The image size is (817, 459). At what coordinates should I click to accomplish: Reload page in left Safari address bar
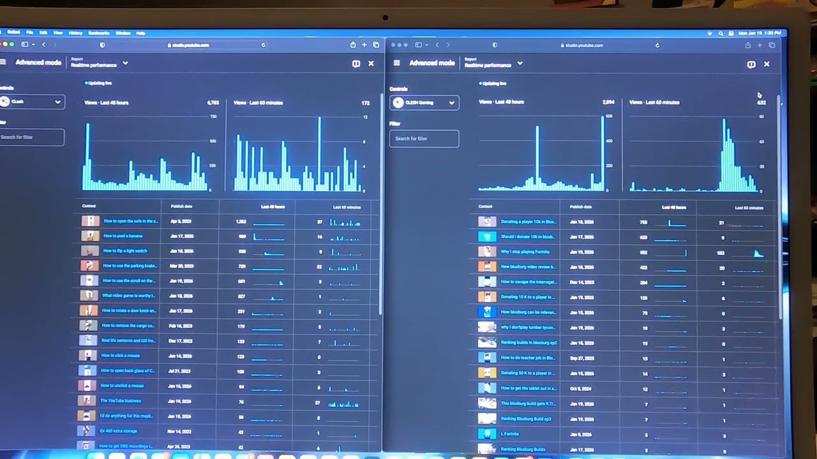(263, 45)
